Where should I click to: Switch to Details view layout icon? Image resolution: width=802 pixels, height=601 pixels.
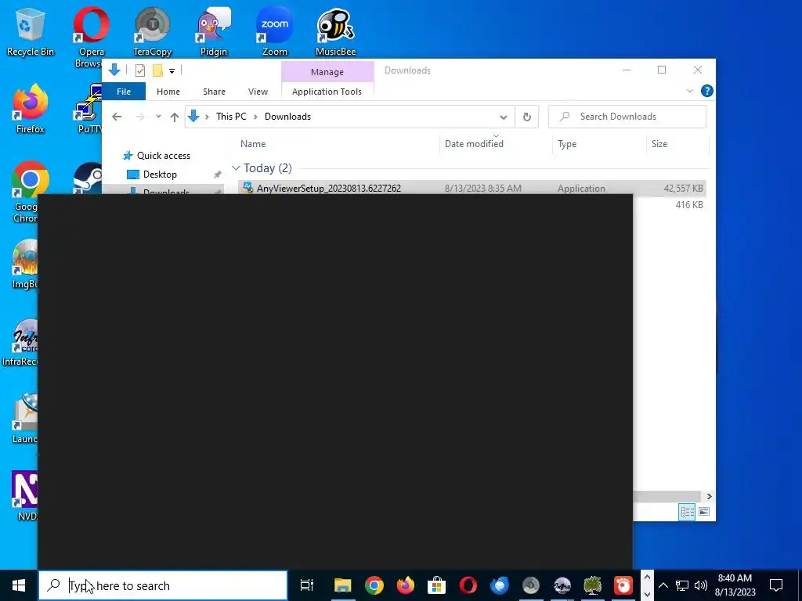click(687, 512)
